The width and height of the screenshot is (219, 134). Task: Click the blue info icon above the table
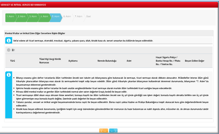[x=9, y=41]
